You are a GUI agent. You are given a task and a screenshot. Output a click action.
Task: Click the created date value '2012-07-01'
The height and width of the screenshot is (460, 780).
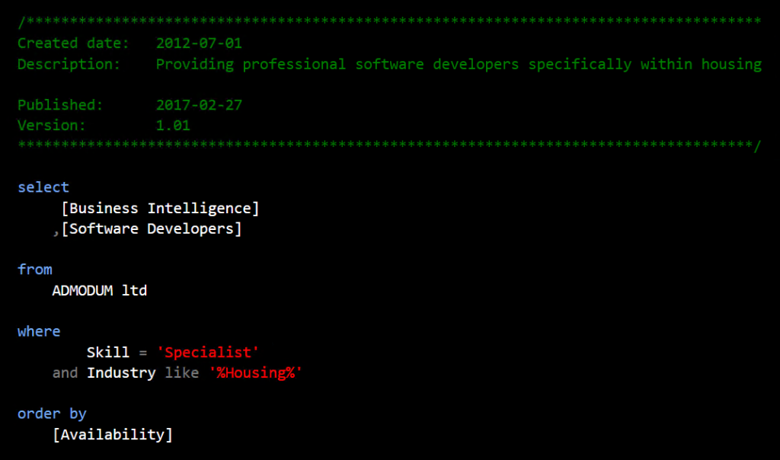[199, 43]
